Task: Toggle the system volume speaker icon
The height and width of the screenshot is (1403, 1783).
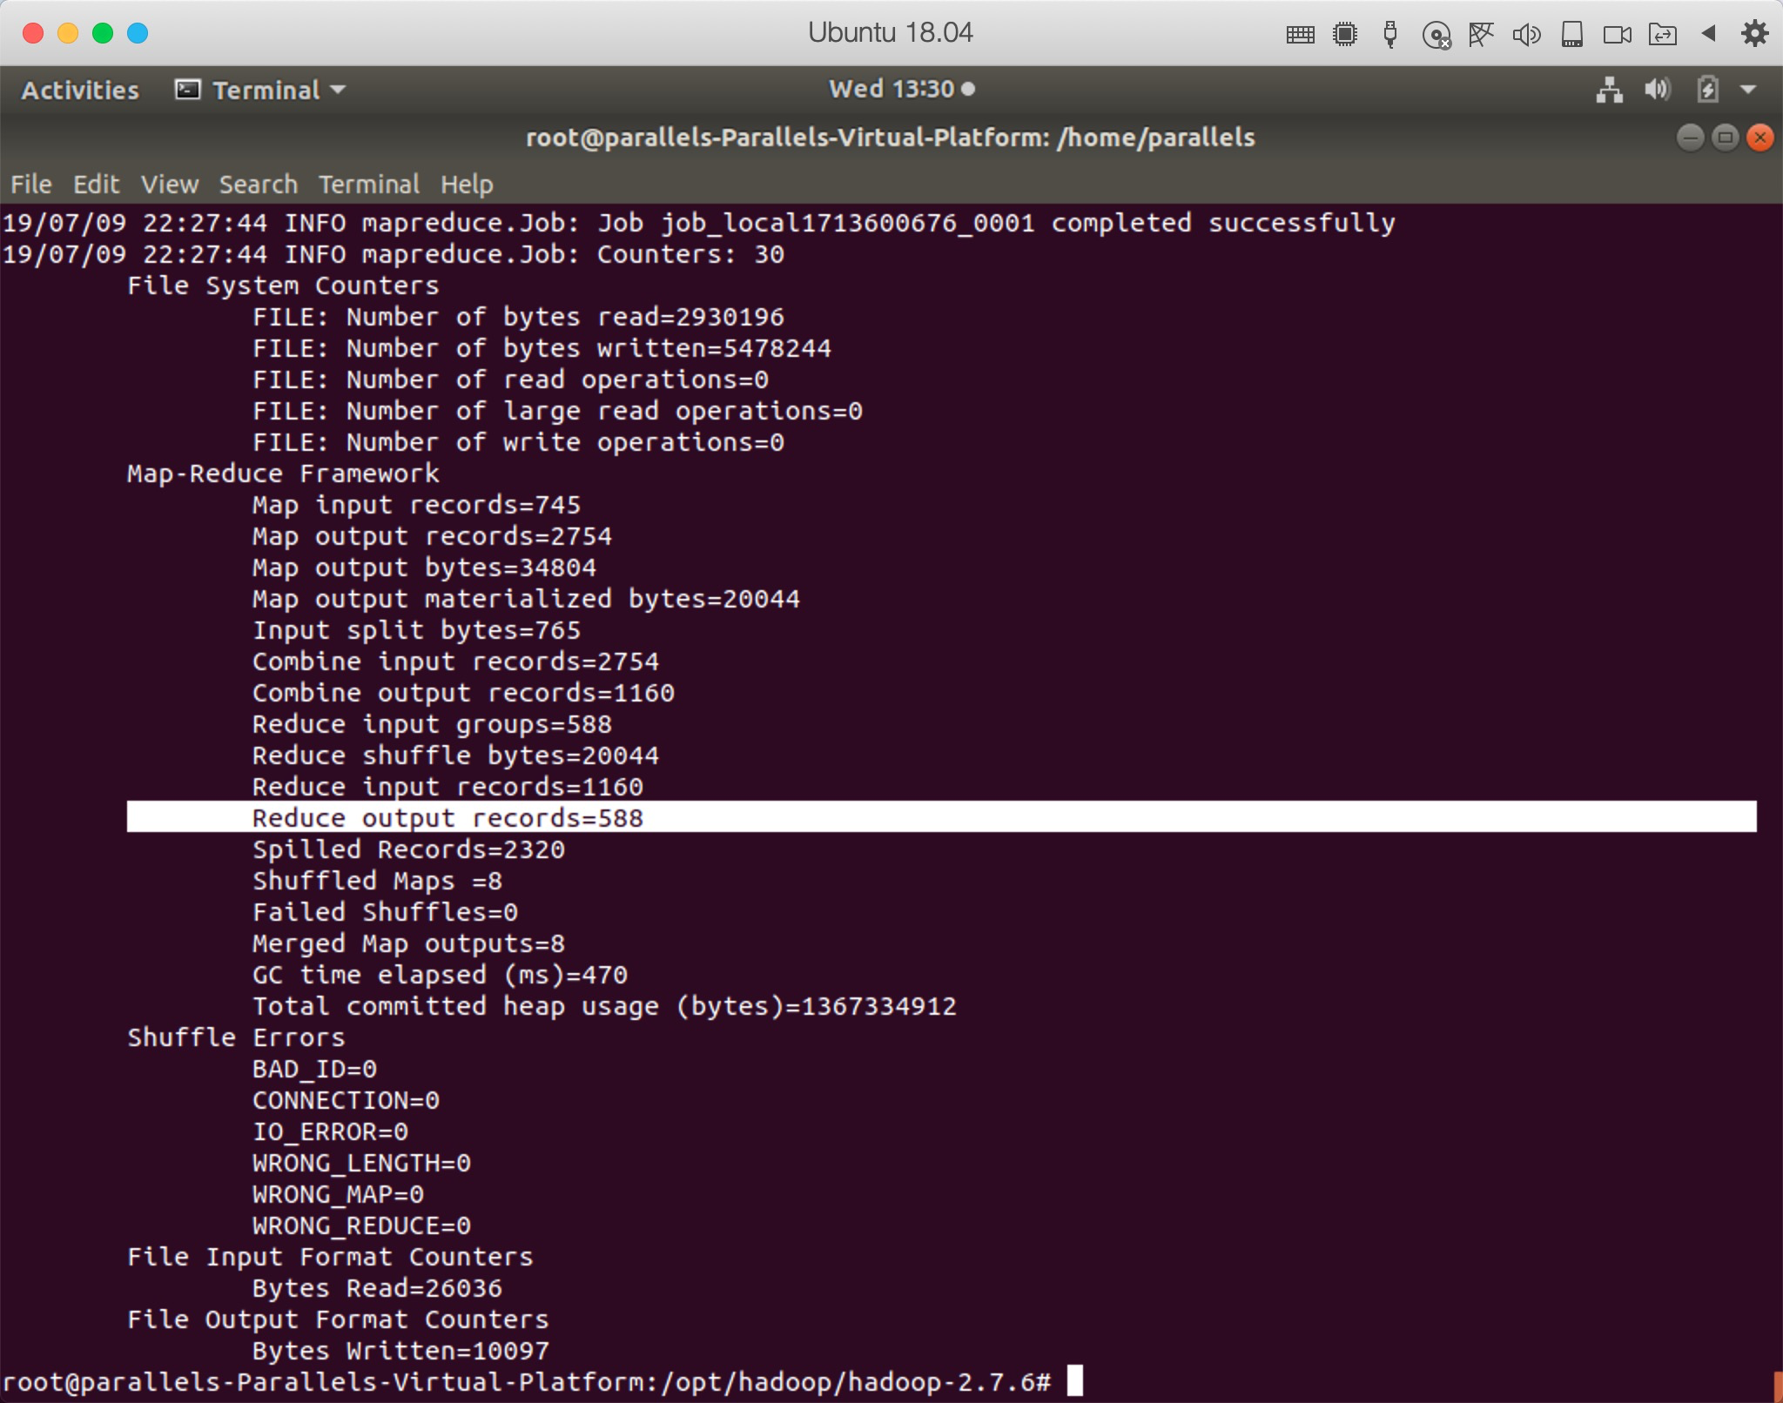Action: (1657, 89)
